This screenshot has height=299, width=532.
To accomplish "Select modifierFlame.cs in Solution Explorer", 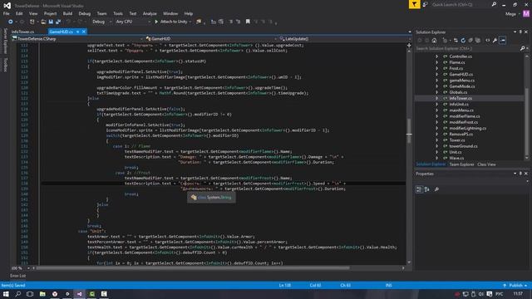I will click(x=465, y=116).
